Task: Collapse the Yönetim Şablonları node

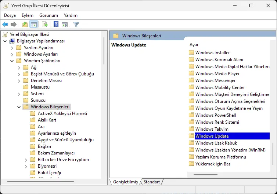Action: [x=12, y=61]
